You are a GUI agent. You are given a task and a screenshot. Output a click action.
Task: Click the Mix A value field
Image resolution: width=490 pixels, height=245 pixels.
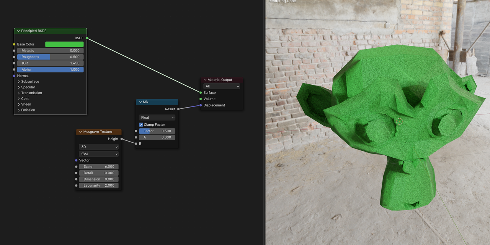157,137
